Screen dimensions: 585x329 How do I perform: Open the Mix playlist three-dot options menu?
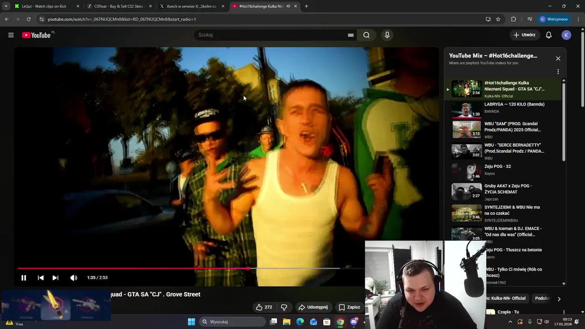click(x=558, y=72)
